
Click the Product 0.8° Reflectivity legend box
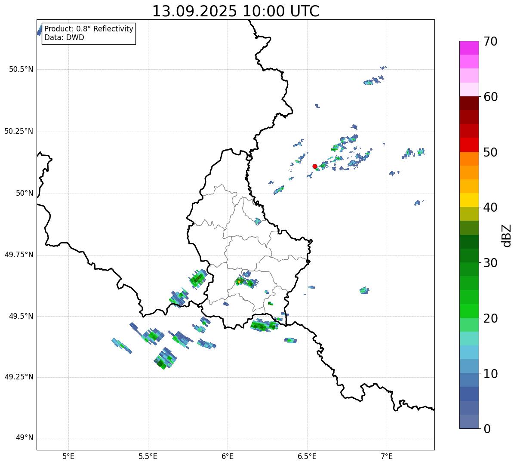[x=89, y=33]
